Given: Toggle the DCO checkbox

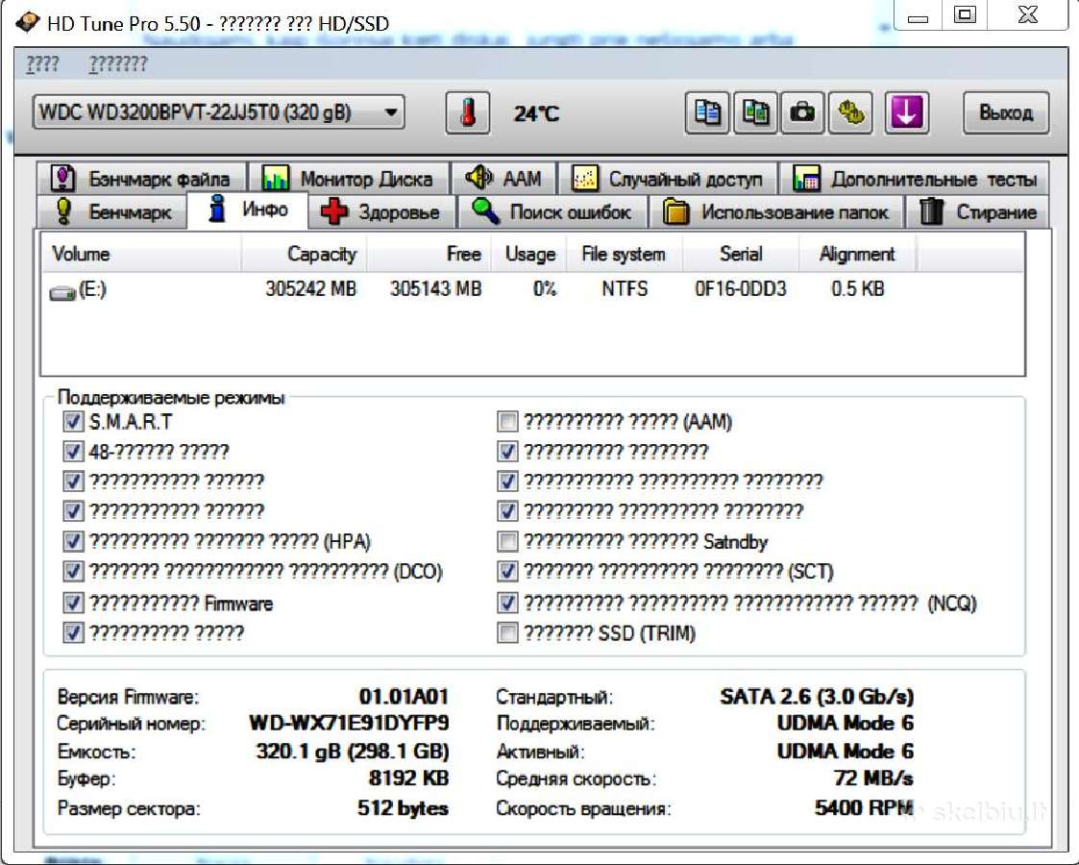Looking at the screenshot, I should pyautogui.click(x=73, y=571).
